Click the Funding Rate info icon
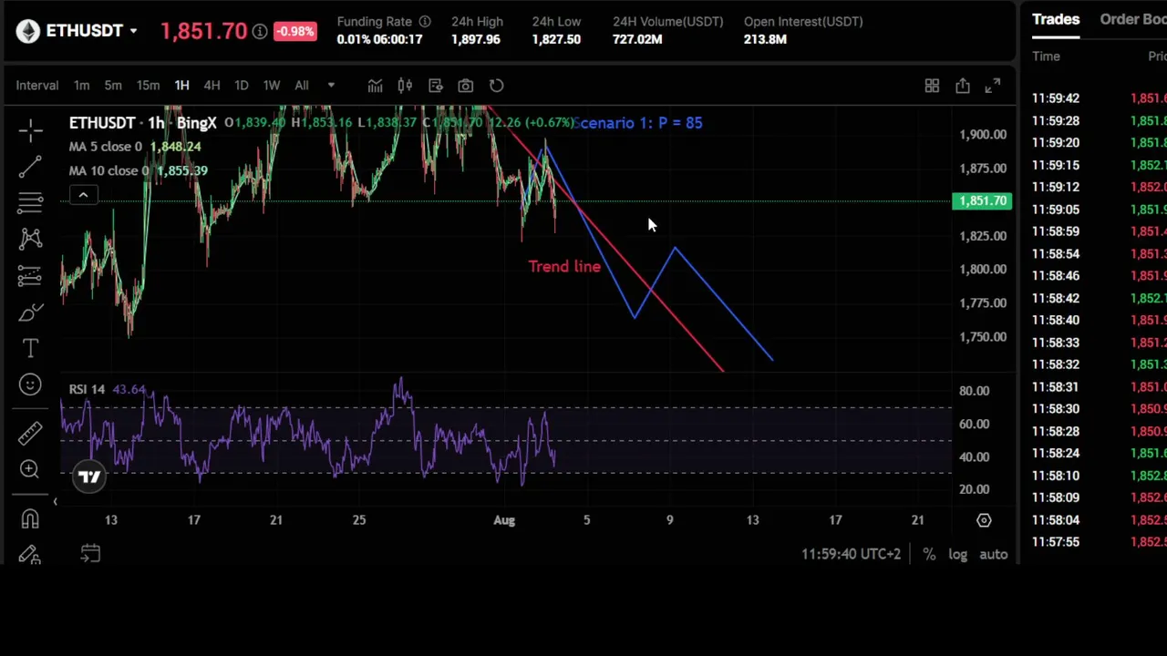The image size is (1167, 656). (x=424, y=21)
